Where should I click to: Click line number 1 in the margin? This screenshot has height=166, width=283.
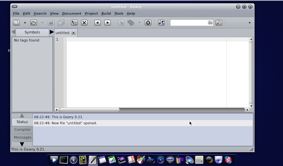point(57,39)
